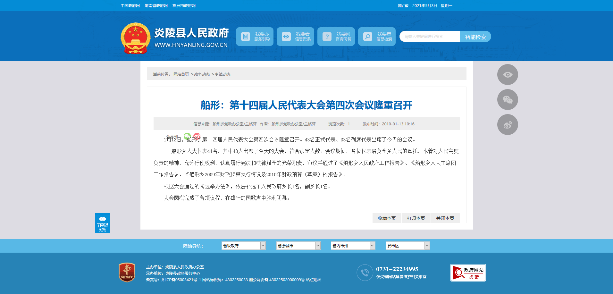Click the 政府网站找错 badge
Image resolution: width=613 pixels, height=294 pixels.
pos(468,273)
